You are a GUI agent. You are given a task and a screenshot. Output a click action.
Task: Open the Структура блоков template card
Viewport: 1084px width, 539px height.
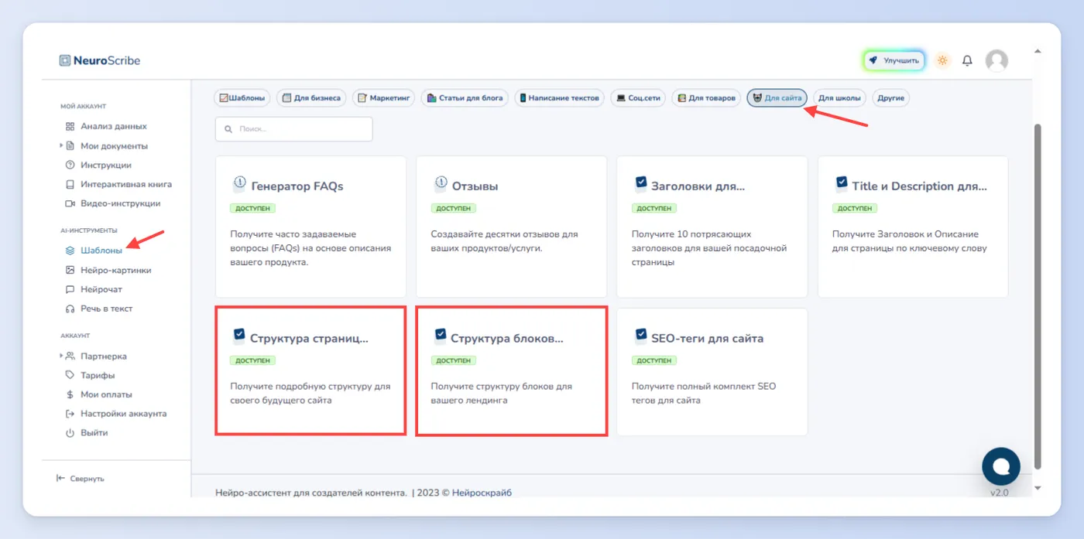[511, 370]
